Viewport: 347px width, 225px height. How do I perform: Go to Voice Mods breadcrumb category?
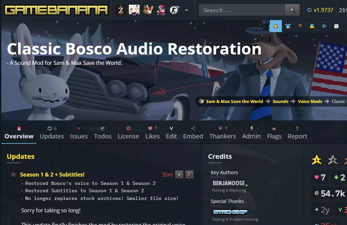pyautogui.click(x=310, y=101)
